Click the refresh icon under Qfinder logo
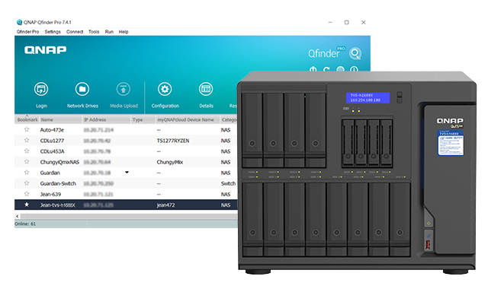This screenshot has width=488, height=289. click(x=326, y=69)
